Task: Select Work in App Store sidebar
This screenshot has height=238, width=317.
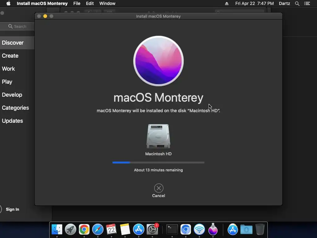Action: 8,68
